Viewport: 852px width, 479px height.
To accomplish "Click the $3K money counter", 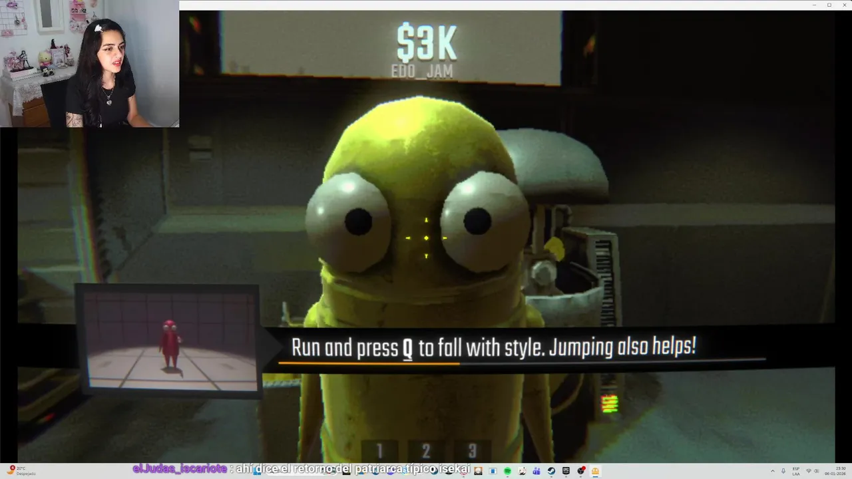I will tap(427, 43).
